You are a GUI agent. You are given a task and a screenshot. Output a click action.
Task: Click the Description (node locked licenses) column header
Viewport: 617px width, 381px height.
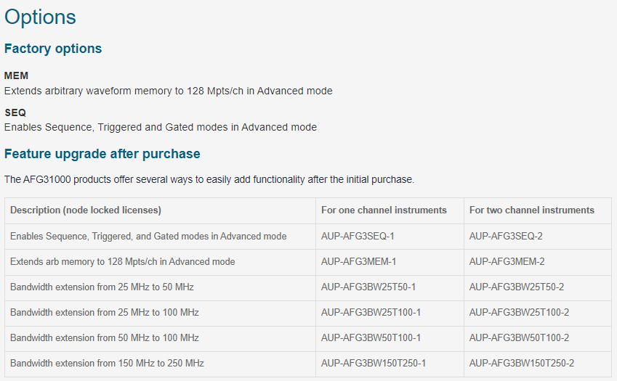point(86,210)
